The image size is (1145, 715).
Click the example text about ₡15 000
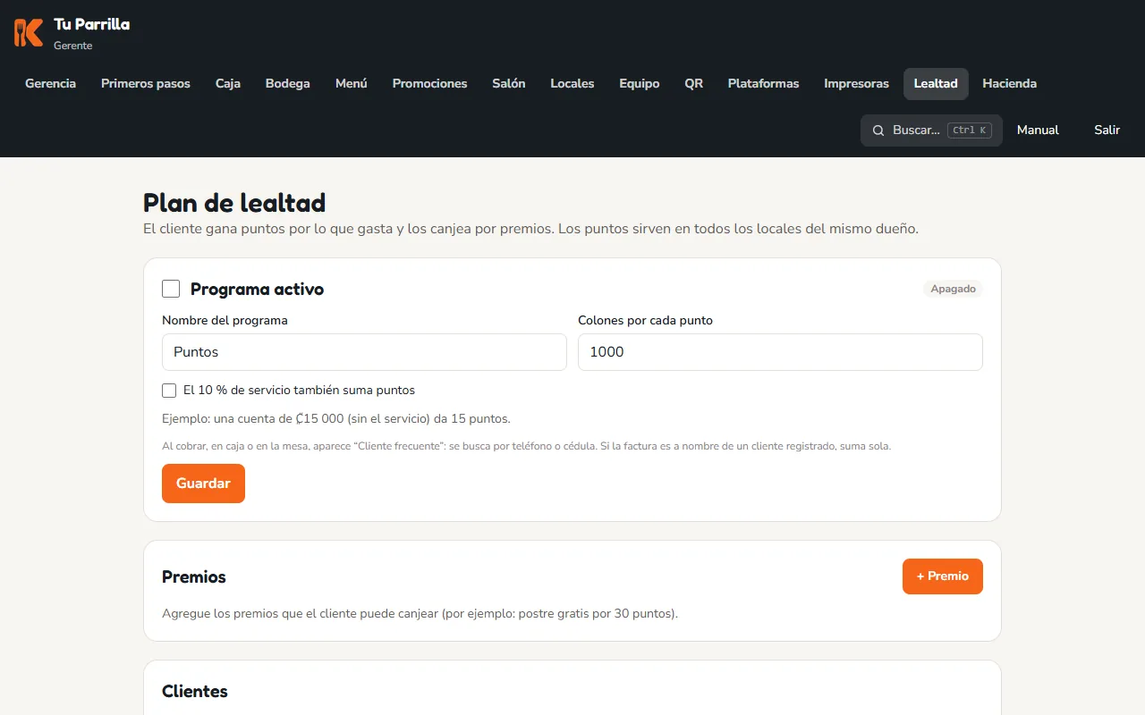click(x=336, y=418)
